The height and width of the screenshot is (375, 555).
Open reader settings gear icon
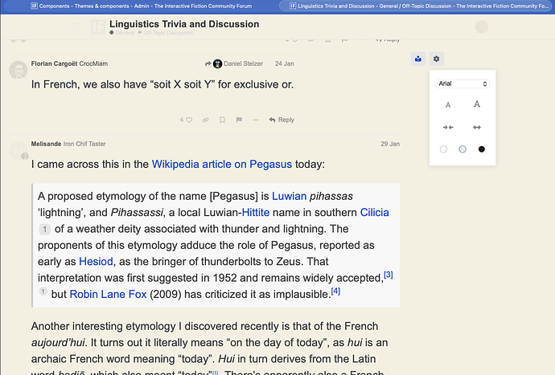click(x=437, y=59)
